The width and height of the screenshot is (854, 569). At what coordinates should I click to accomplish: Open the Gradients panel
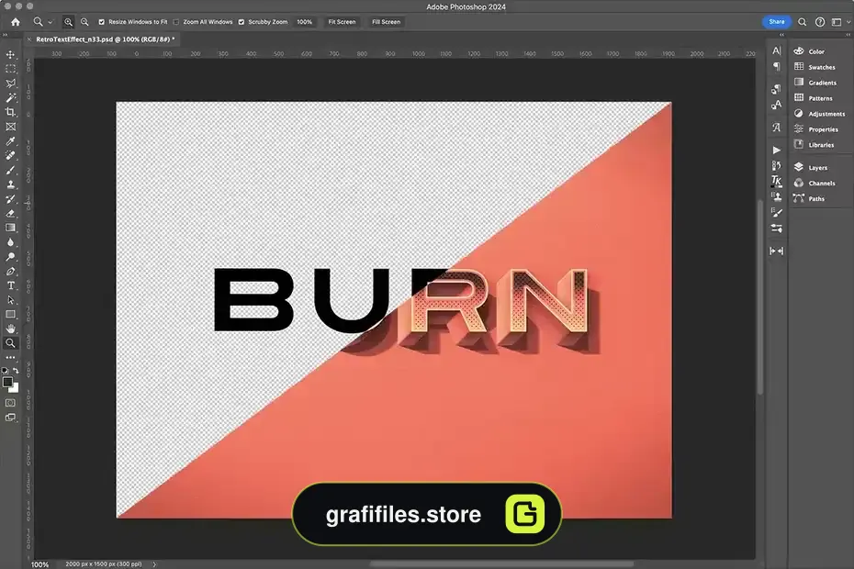pyautogui.click(x=820, y=83)
